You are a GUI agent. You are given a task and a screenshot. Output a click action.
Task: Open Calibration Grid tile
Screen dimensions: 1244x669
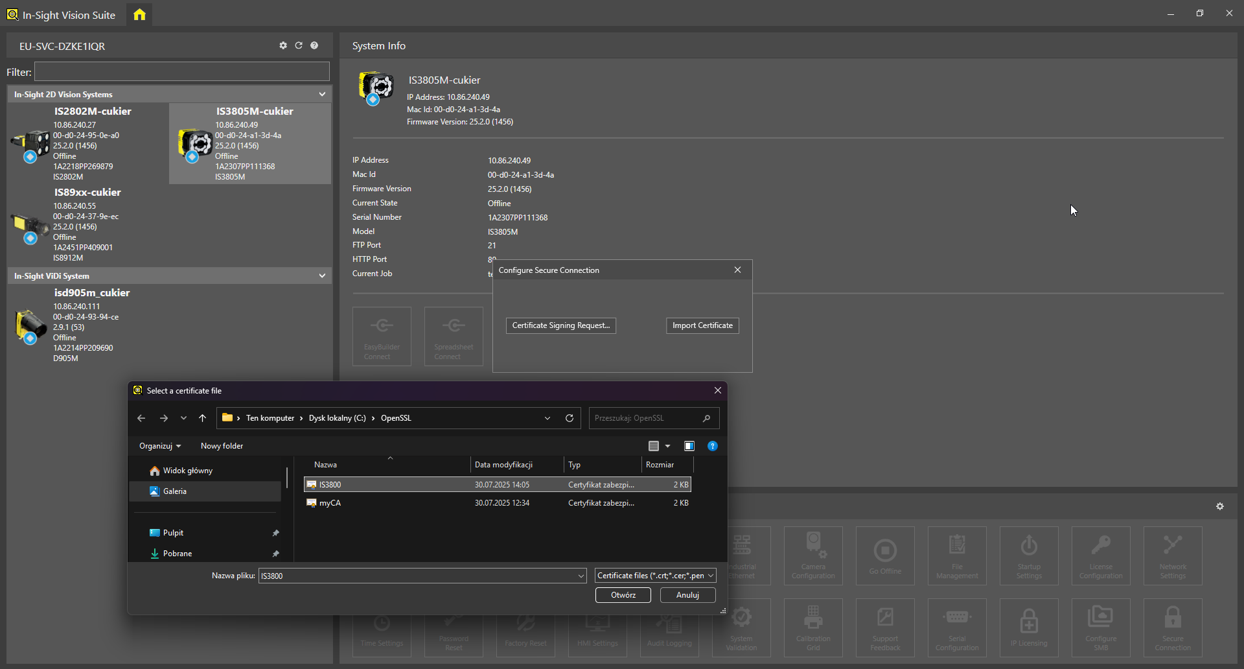[813, 628]
